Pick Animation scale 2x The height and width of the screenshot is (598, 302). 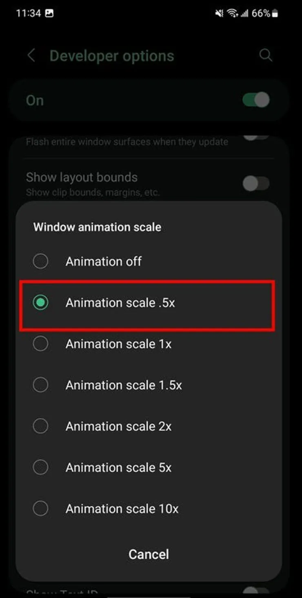[x=41, y=426]
